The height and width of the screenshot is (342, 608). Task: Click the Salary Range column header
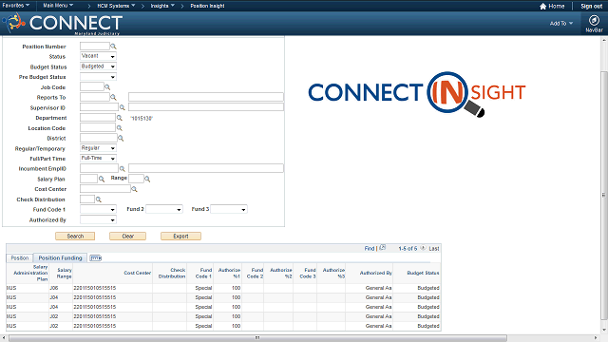click(65, 273)
